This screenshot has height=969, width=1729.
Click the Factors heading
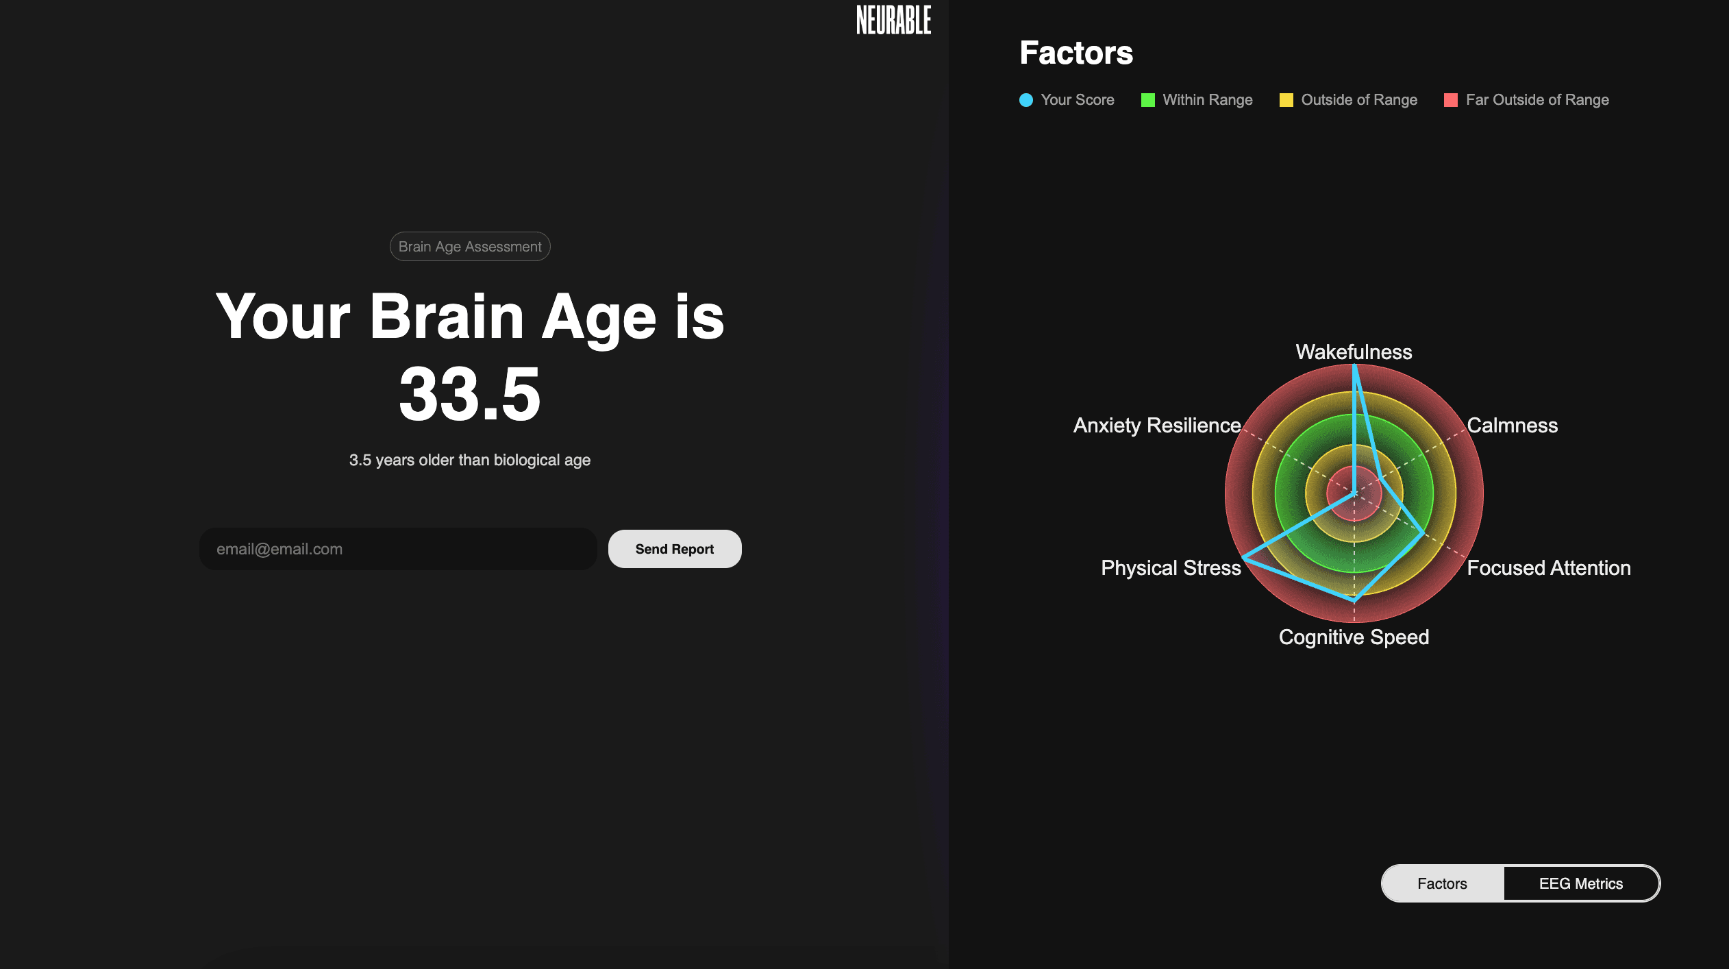pos(1075,52)
